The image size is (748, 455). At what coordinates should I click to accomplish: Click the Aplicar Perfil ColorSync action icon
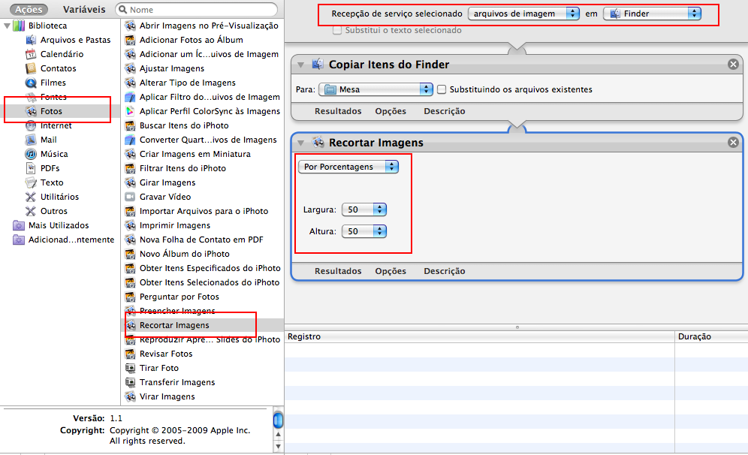[x=130, y=111]
